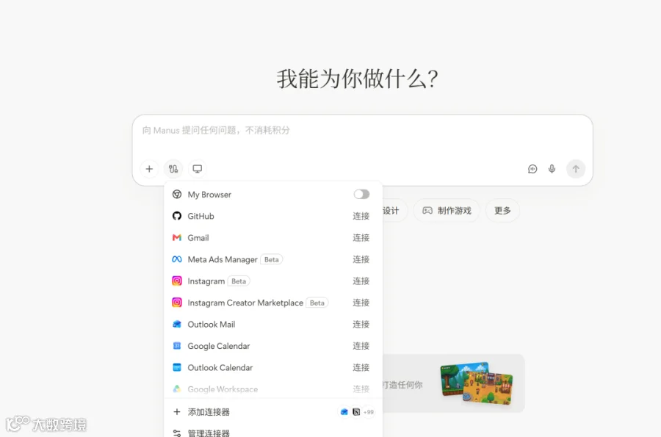The height and width of the screenshot is (437, 661).
Task: Connect Google Calendar via 连接
Action: pos(361,346)
